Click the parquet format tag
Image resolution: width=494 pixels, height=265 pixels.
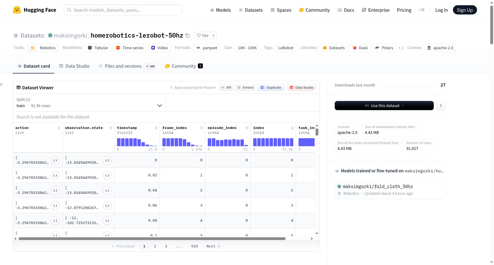207,48
